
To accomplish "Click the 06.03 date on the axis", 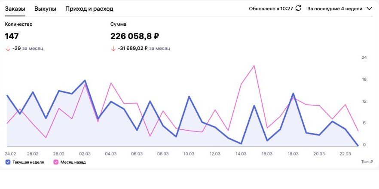I will pos(137,154).
